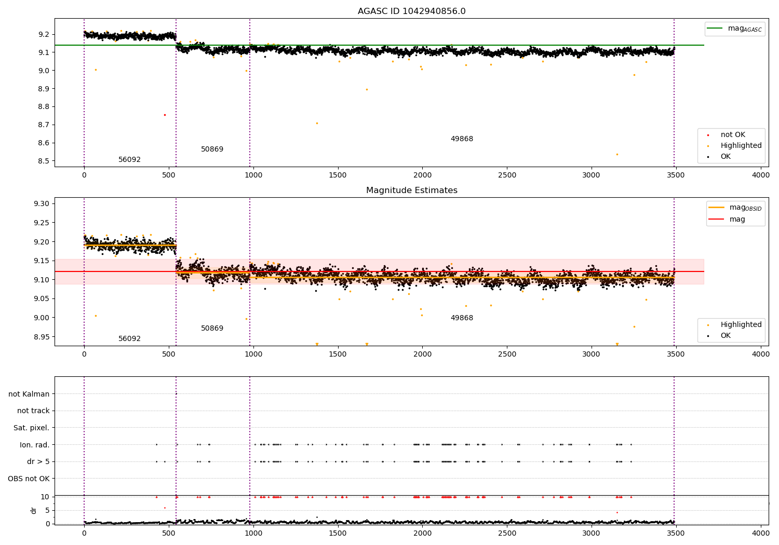Click the lowest orange outlier near 8.53 magnitude
Image resolution: width=779 pixels, height=545 pixels.
[617, 154]
